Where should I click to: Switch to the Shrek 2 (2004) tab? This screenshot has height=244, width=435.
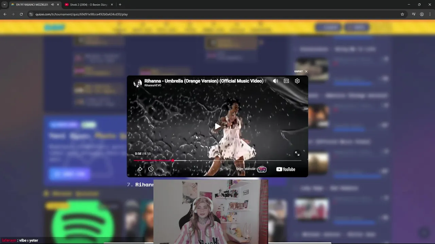pyautogui.click(x=89, y=4)
